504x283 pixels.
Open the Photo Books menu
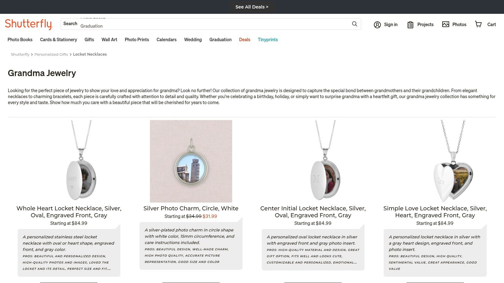pos(20,40)
